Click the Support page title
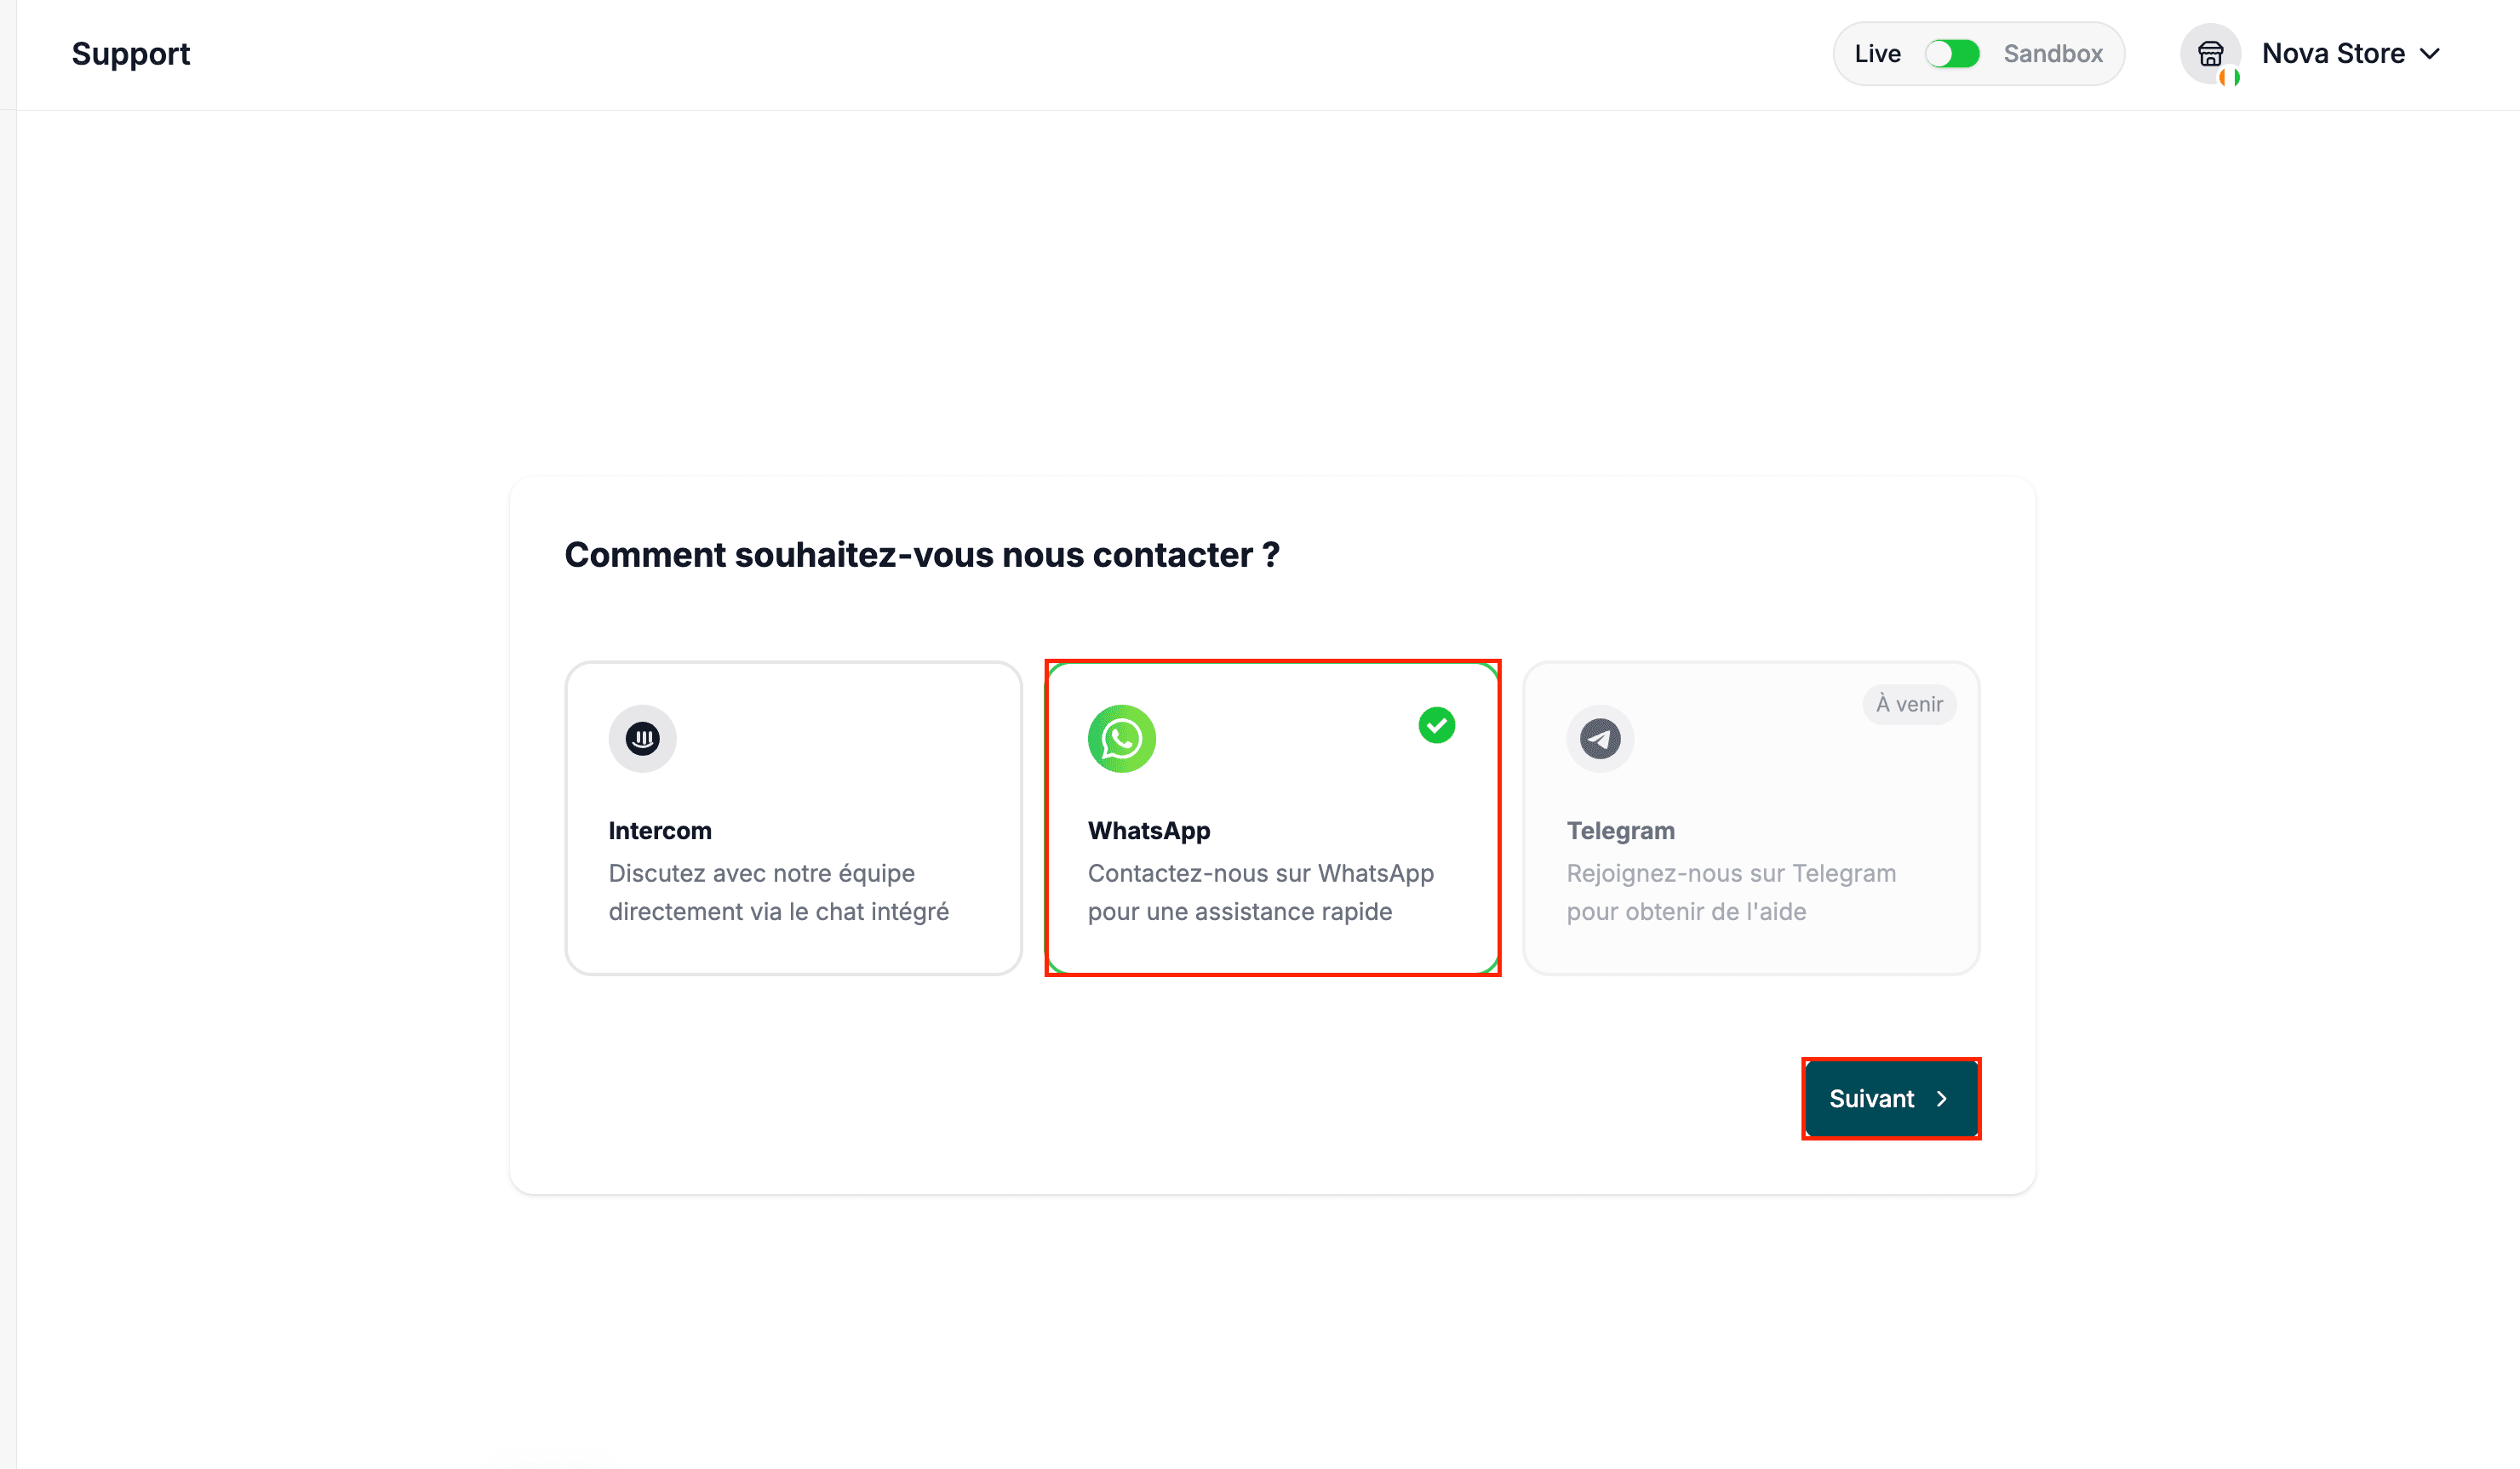This screenshot has height=1469, width=2520. [131, 53]
